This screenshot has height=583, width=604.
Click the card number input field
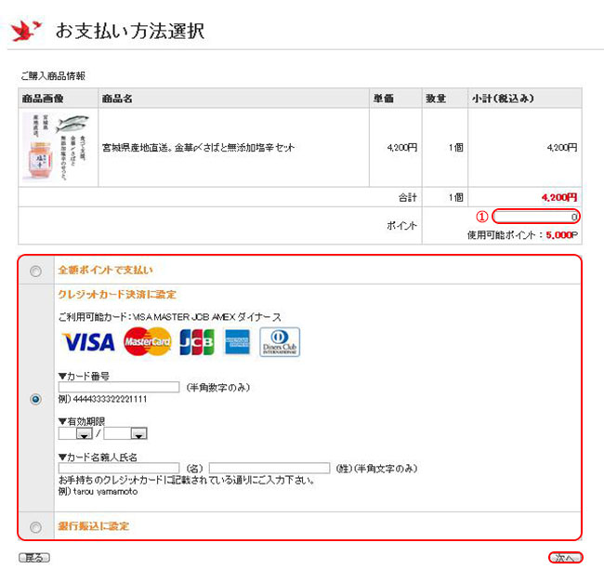(119, 387)
